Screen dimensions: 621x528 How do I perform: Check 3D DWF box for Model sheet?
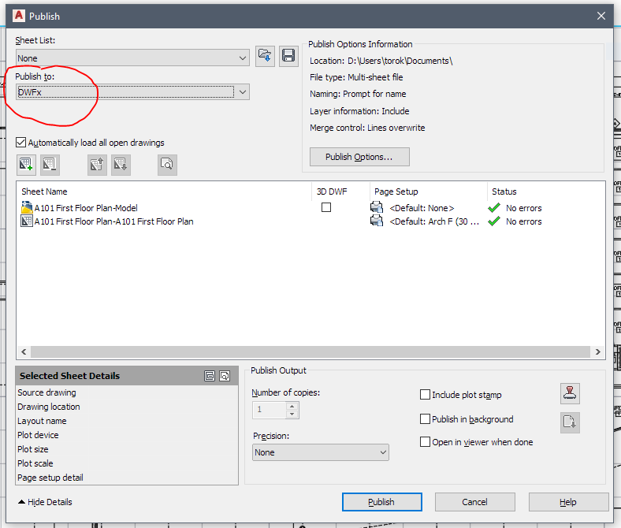point(326,207)
